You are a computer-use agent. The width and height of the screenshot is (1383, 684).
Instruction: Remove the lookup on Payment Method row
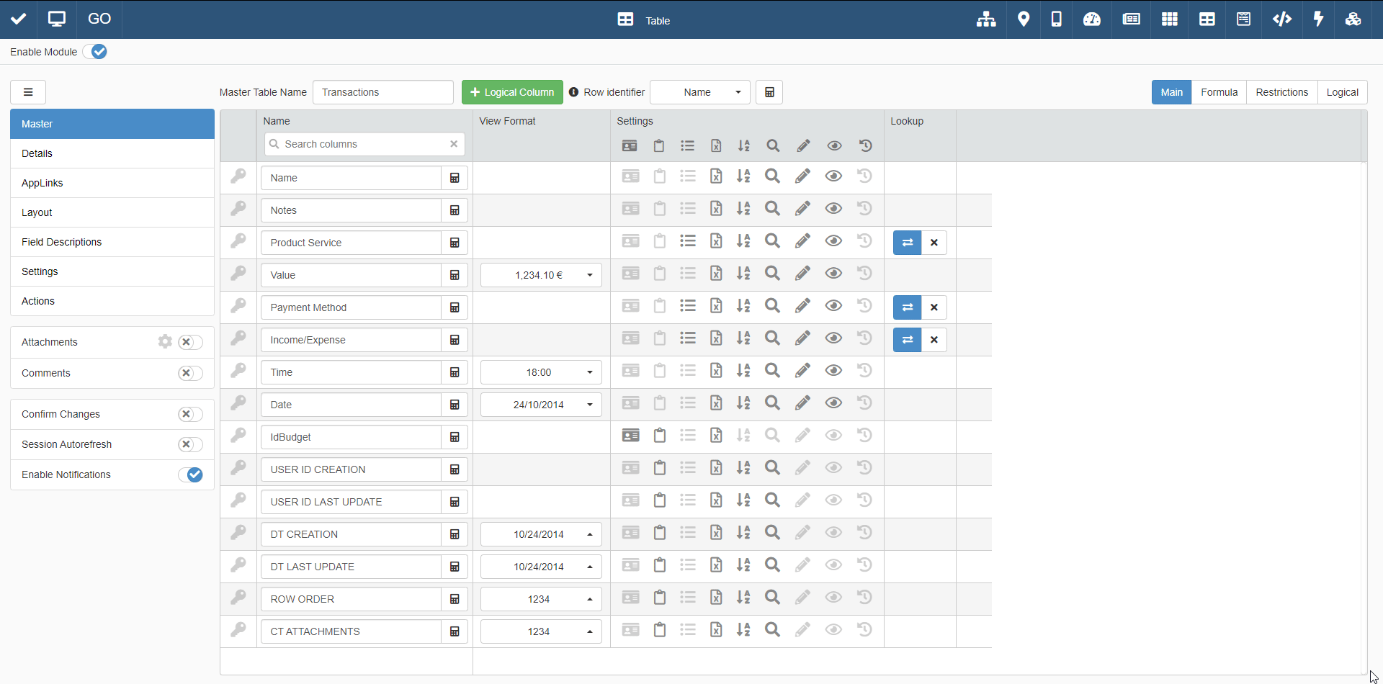pyautogui.click(x=934, y=307)
